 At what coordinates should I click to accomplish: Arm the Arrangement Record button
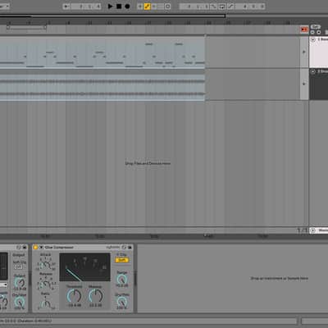pos(127,7)
